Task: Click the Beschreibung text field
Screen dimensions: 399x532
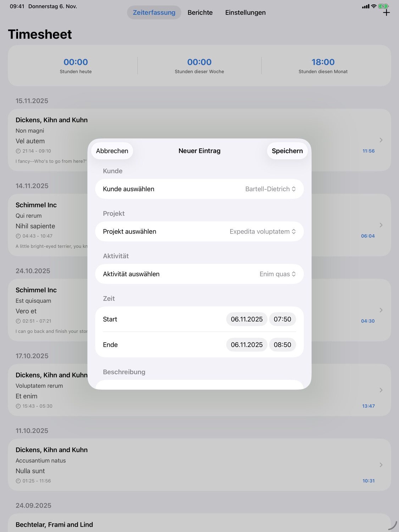Action: [199, 385]
